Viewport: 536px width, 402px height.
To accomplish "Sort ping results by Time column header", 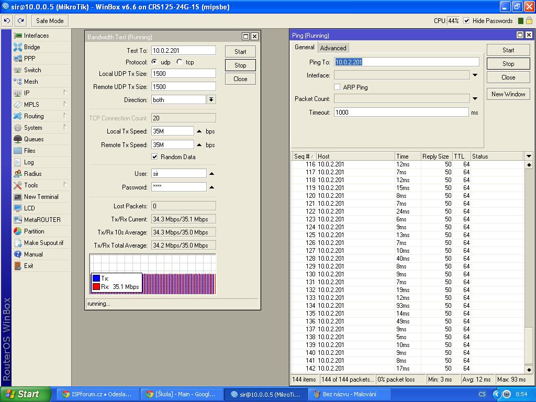I will point(408,156).
